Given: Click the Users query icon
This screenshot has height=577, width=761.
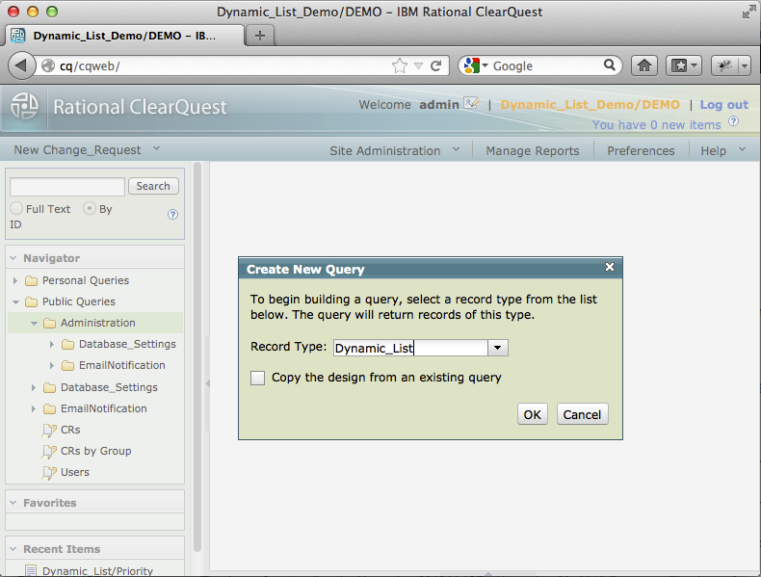Looking at the screenshot, I should tap(49, 473).
